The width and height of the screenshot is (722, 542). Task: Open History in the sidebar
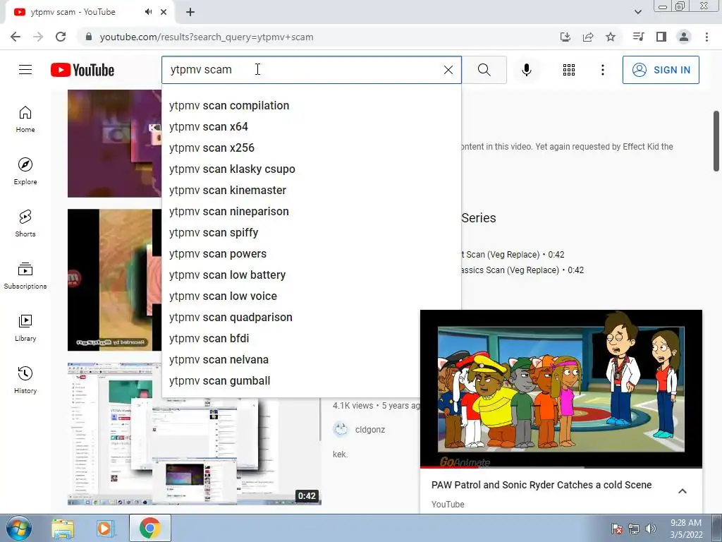[25, 380]
